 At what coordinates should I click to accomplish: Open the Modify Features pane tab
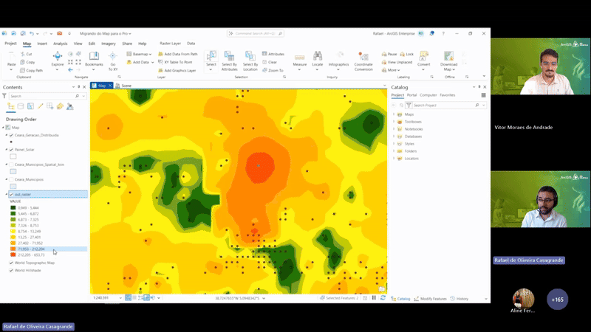click(431, 299)
